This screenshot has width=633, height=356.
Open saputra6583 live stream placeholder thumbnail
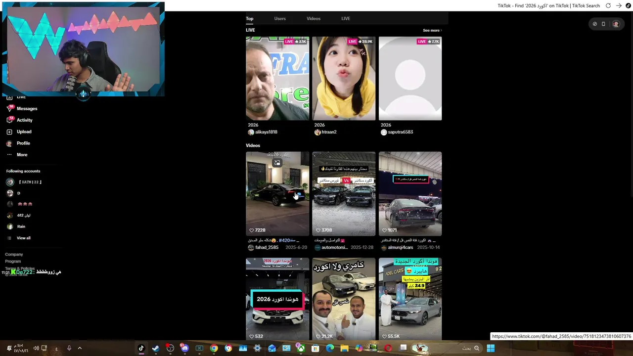410,79
